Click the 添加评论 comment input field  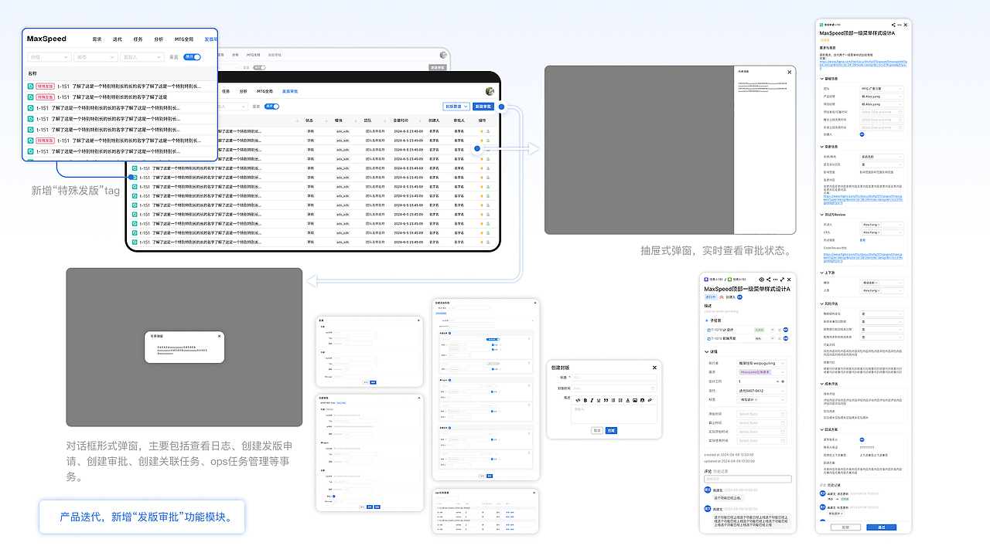coord(748,479)
